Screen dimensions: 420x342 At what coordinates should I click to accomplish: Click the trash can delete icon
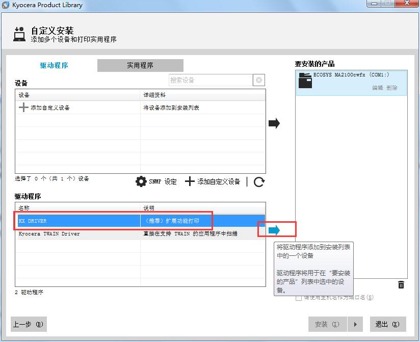[401, 284]
